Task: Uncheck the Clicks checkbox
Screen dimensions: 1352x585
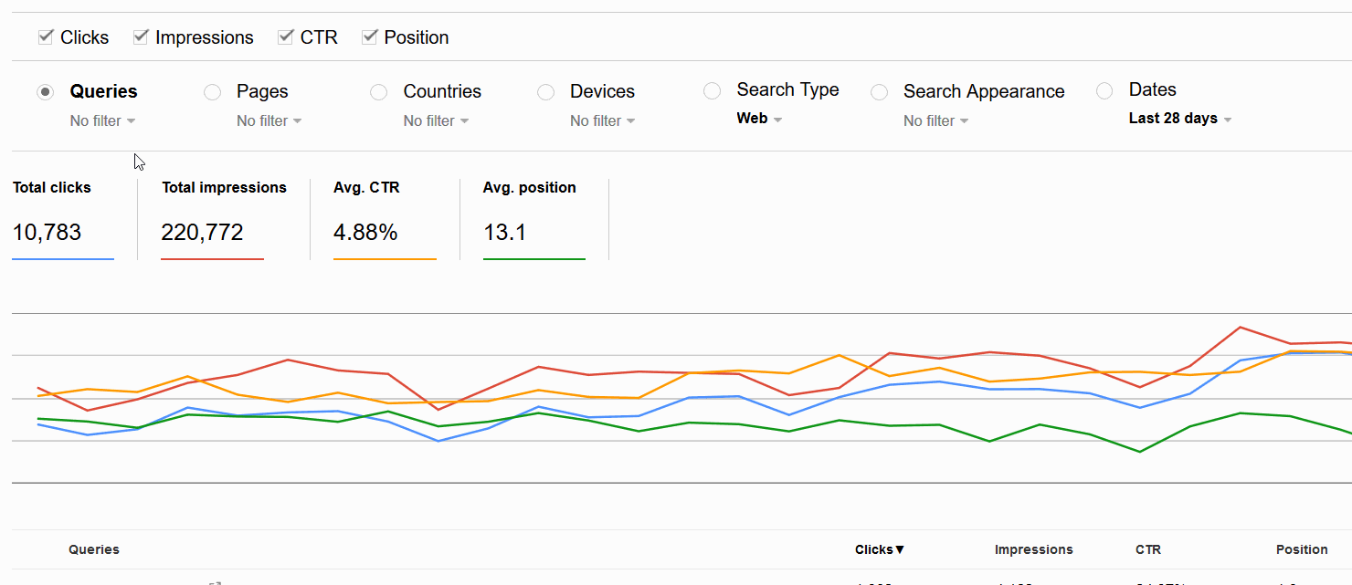Action: click(46, 37)
